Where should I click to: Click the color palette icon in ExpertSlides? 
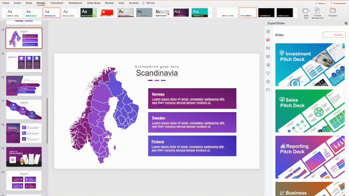pos(268,82)
